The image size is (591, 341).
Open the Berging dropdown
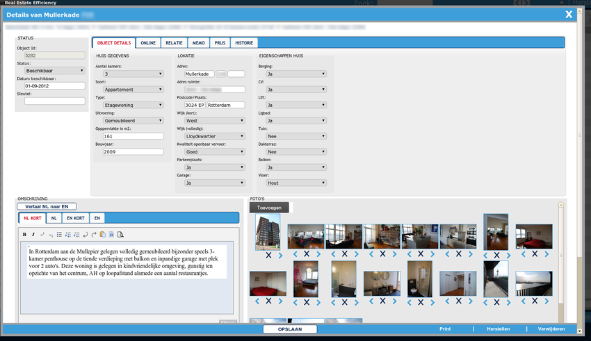click(x=296, y=74)
